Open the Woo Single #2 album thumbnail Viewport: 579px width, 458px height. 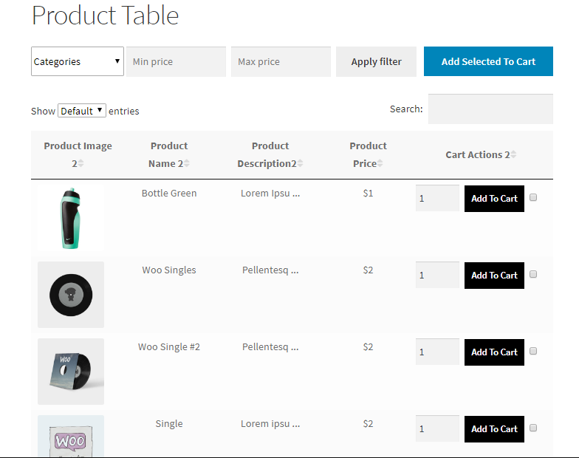coord(71,371)
